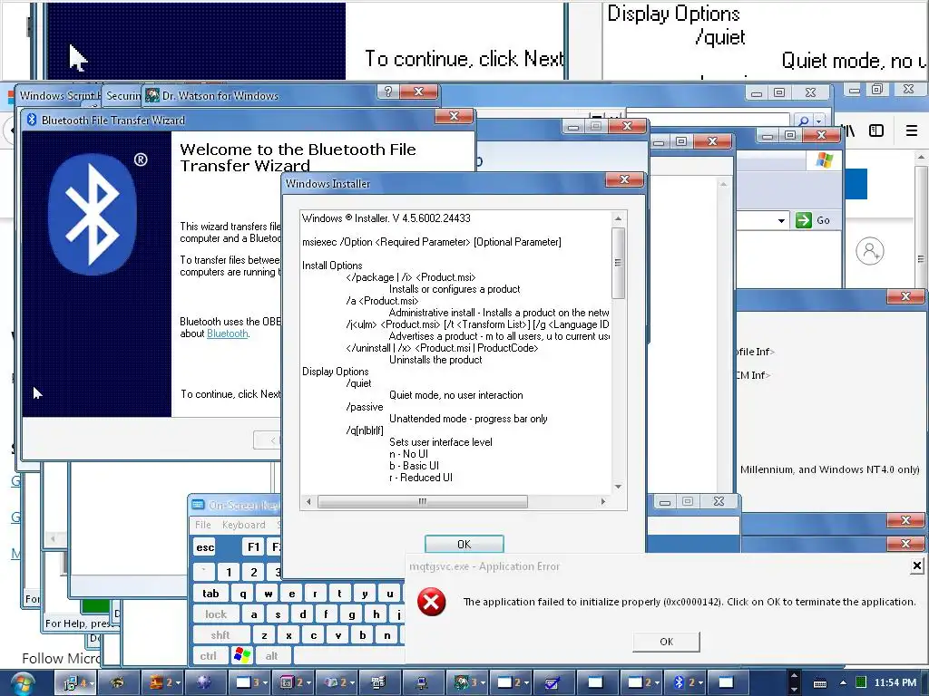Click the red error icon in Application Error dialog
The width and height of the screenshot is (929, 696).
coord(431,602)
